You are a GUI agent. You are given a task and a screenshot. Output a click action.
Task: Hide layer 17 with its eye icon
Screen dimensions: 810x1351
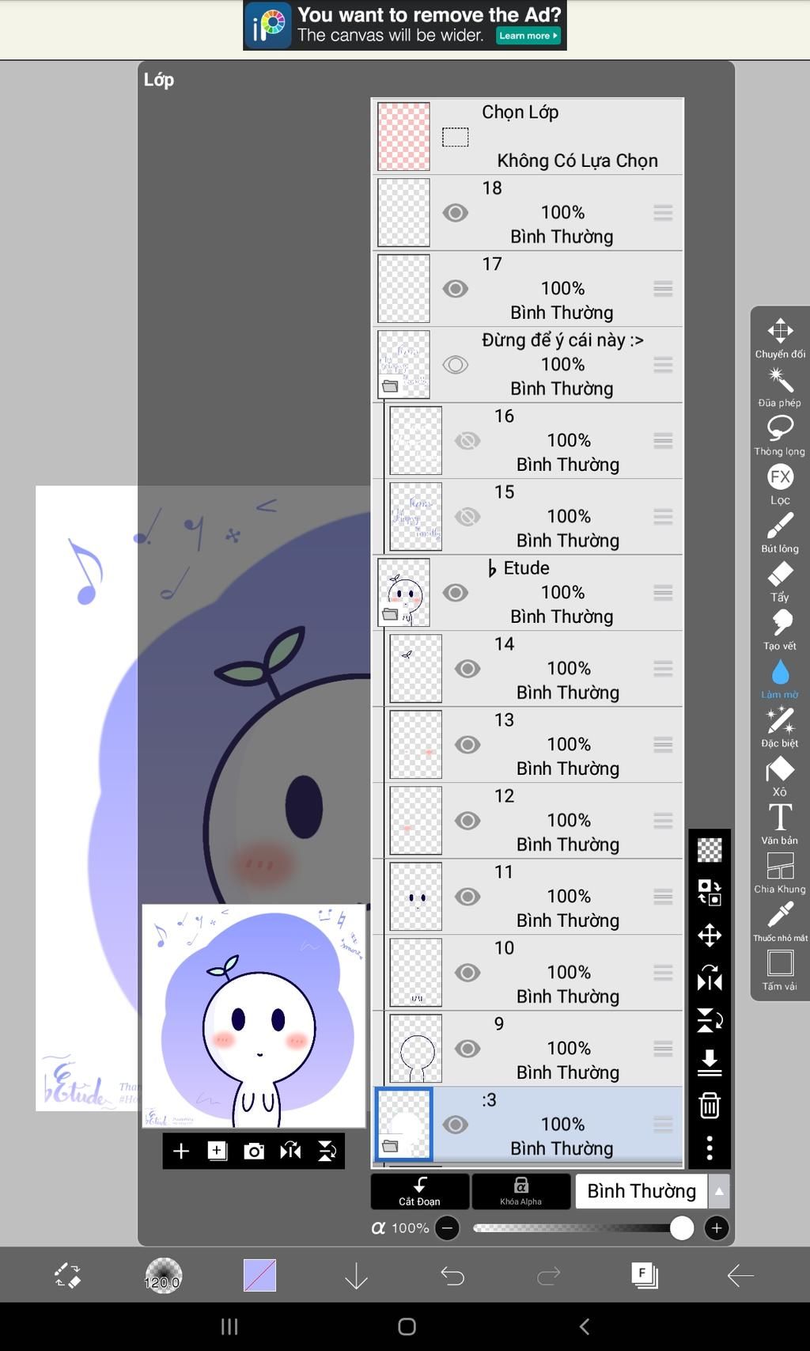[x=456, y=289]
